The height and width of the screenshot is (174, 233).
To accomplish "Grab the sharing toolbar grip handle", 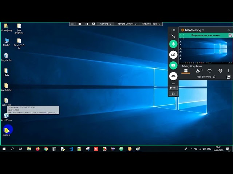I will tap(73, 24).
